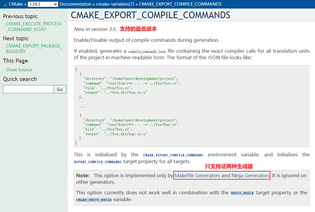
Task: Click the Show Source link
Action: tap(19, 69)
